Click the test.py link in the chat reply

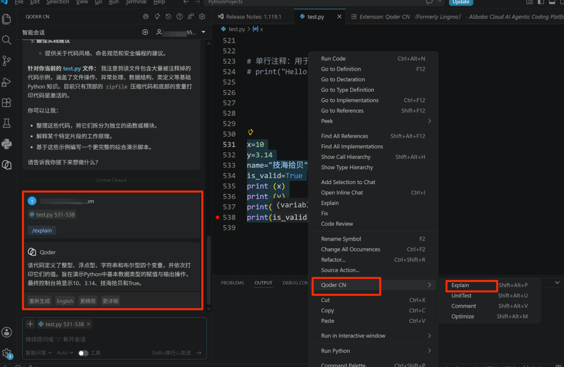click(x=72, y=68)
